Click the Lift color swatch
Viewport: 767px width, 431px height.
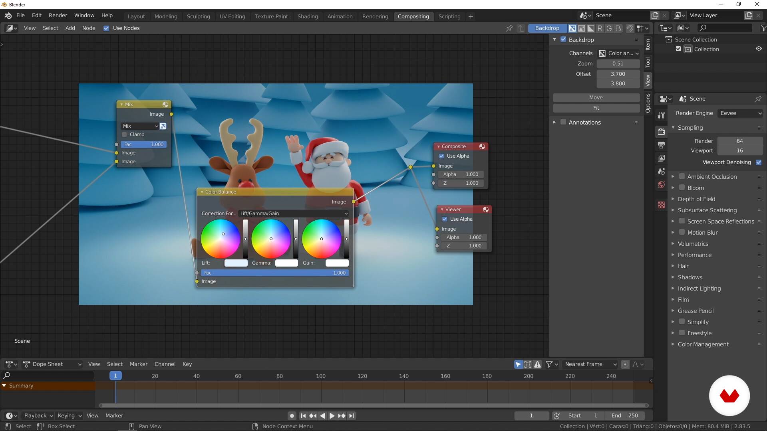[236, 263]
